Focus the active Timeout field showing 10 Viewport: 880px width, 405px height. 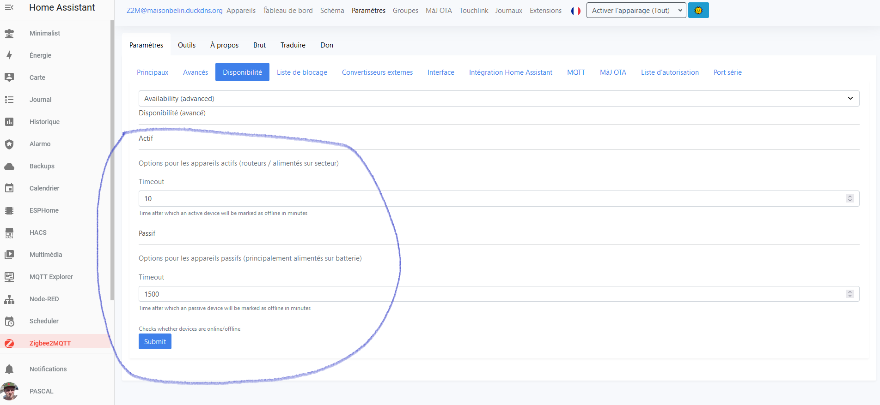click(499, 198)
